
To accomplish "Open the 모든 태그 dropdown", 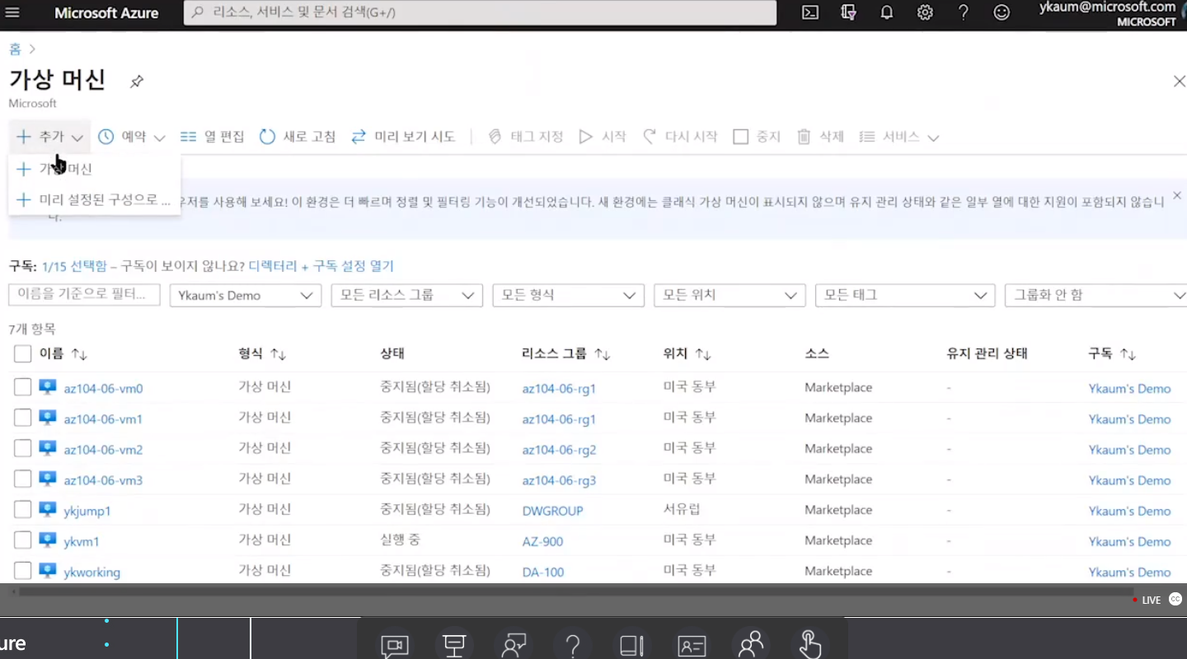I will (x=904, y=295).
